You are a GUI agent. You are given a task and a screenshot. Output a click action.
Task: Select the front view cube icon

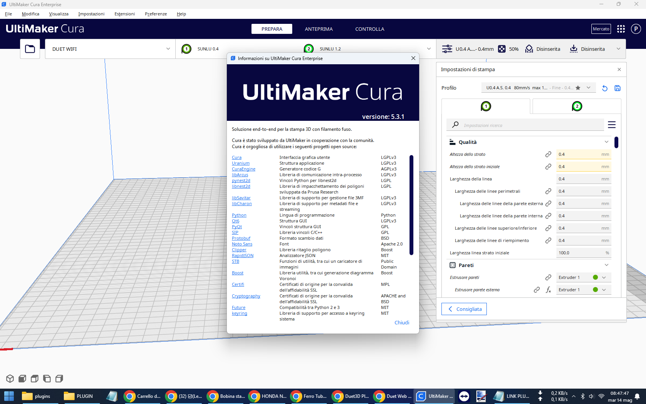point(22,379)
